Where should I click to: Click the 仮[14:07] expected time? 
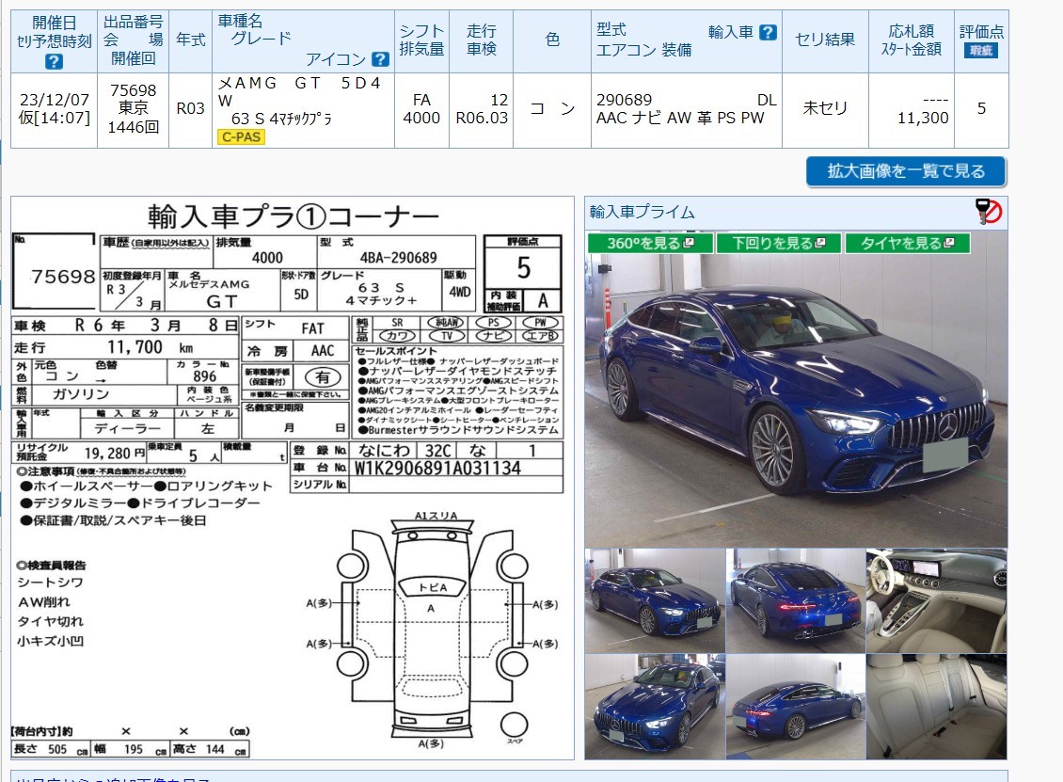coord(55,118)
